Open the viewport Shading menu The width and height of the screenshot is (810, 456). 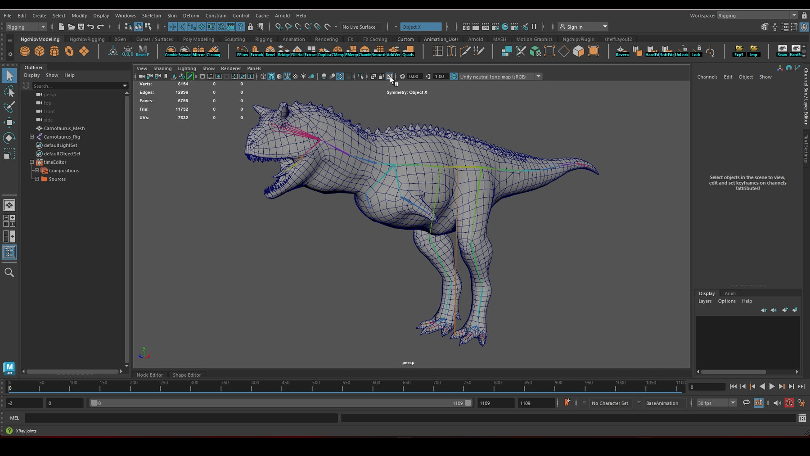pyautogui.click(x=162, y=68)
